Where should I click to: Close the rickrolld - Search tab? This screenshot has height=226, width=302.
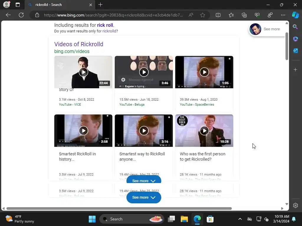click(x=91, y=5)
